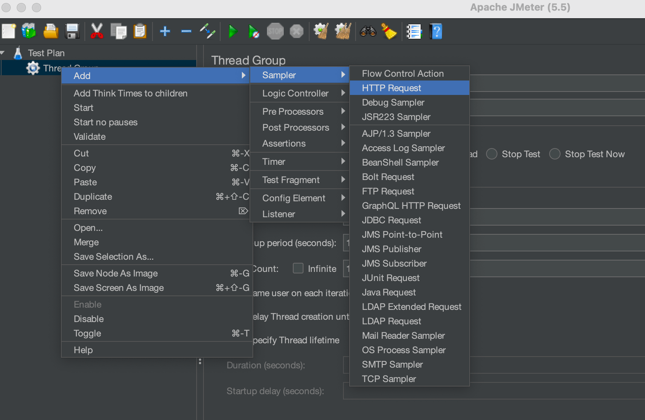Choose TCP Sampler from list
This screenshot has height=420, width=645.
click(x=410, y=379)
